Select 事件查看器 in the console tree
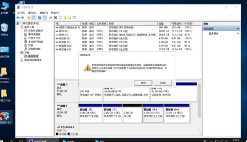 click(x=34, y=34)
